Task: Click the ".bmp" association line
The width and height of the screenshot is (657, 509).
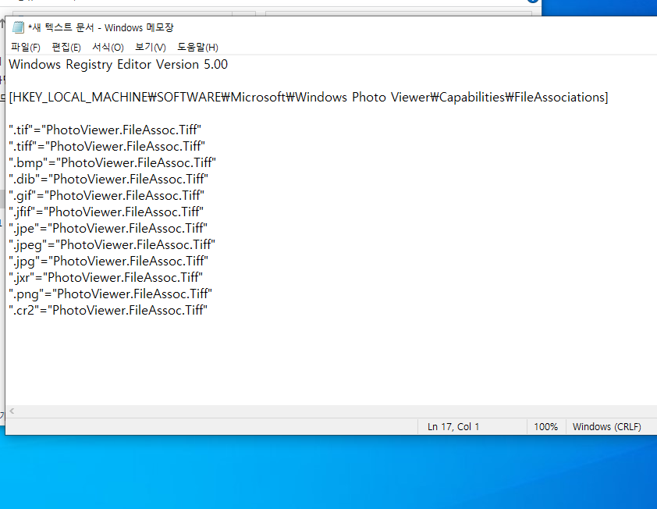Action: pyautogui.click(x=112, y=162)
